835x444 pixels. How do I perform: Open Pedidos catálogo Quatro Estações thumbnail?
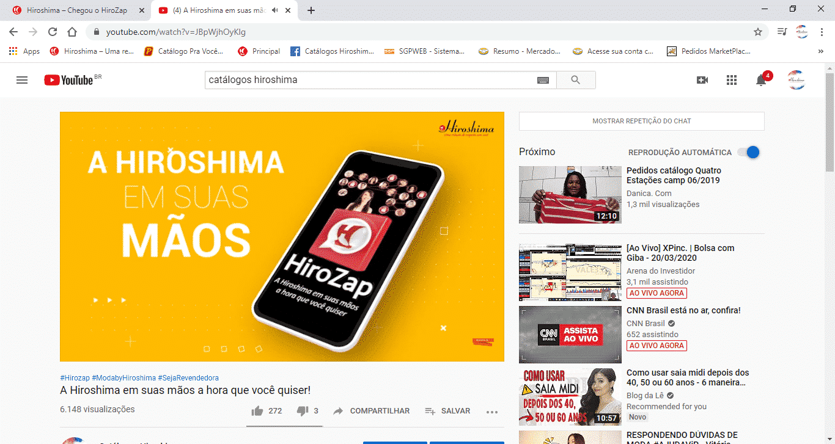click(x=570, y=195)
